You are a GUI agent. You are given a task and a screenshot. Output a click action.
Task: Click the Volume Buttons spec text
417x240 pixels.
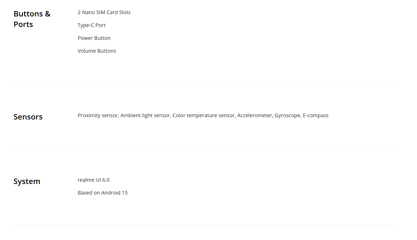point(97,51)
